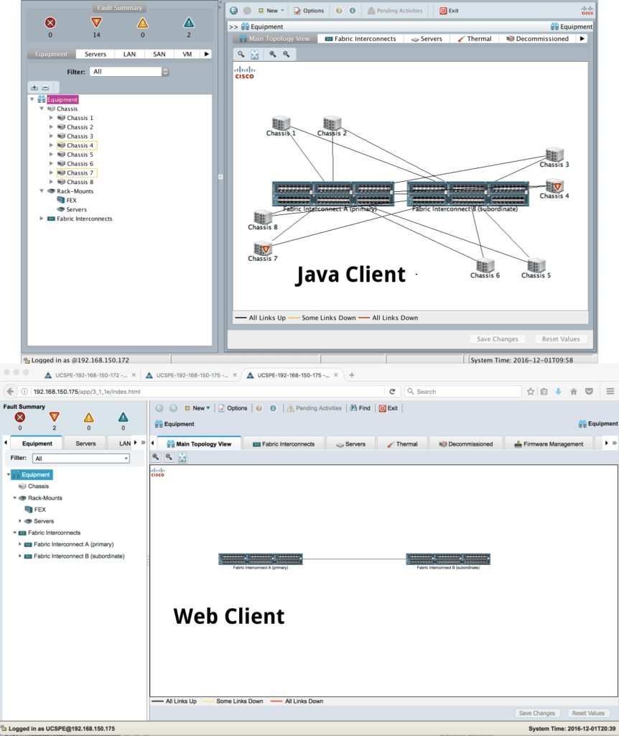Select Chassis 5 row in Java client tree
The width and height of the screenshot is (619, 736).
coord(75,155)
